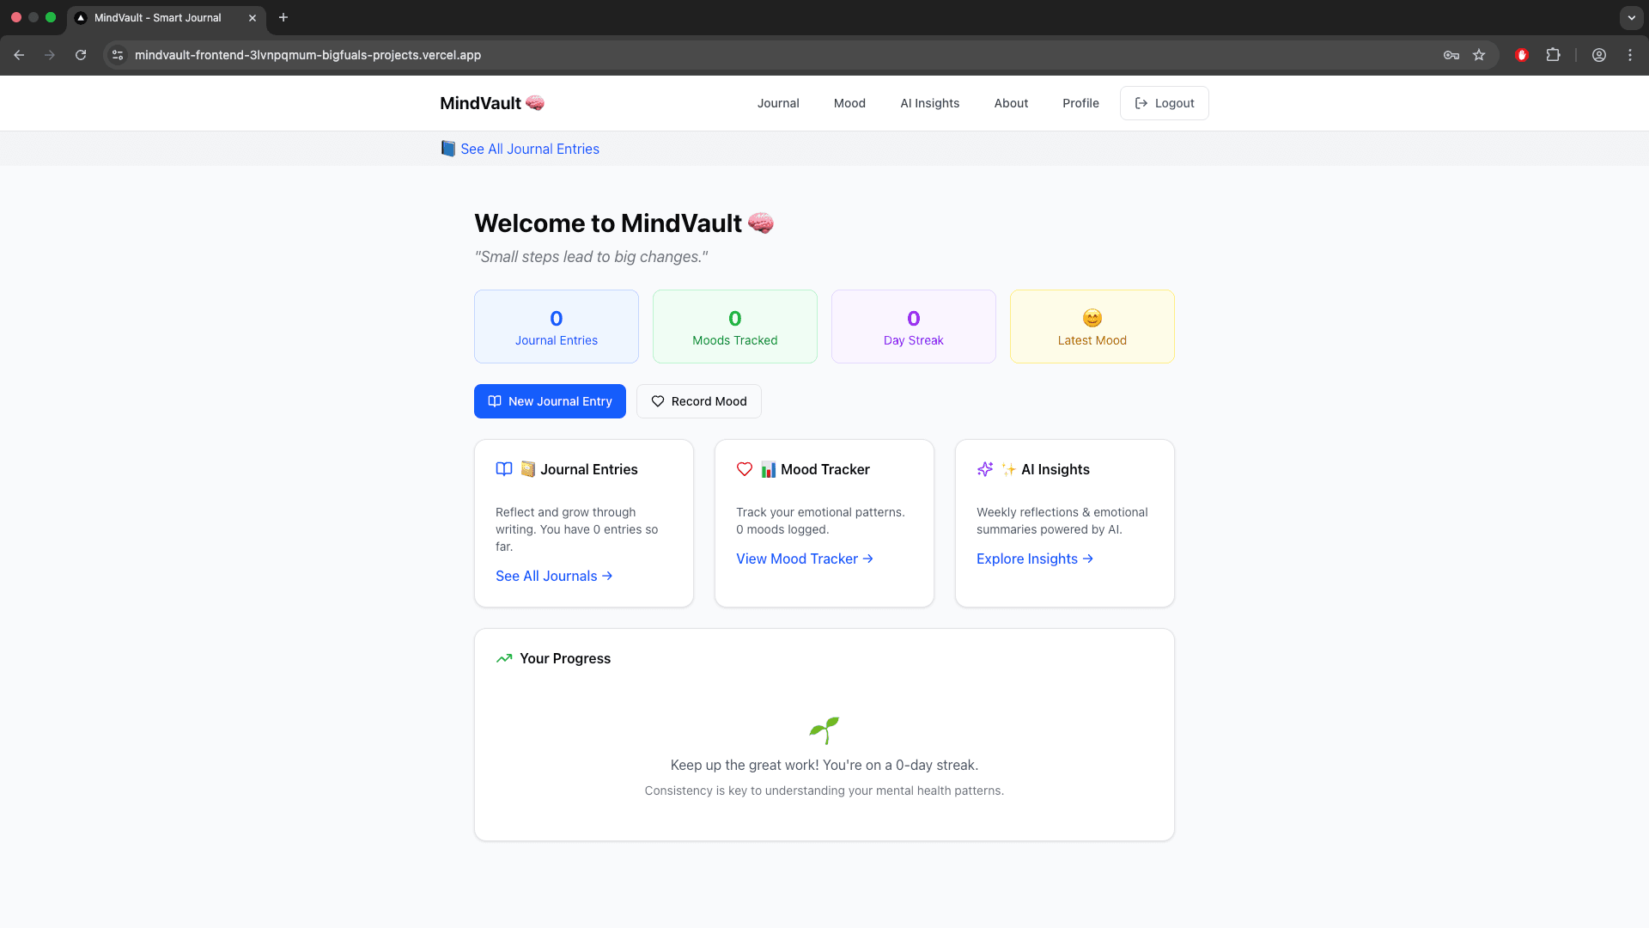Click the quote "Small steps lead to big changes."
The image size is (1649, 928).
pyautogui.click(x=592, y=257)
